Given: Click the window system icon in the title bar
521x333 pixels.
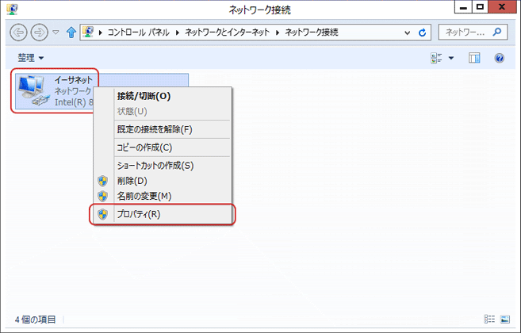Looking at the screenshot, I should [12, 10].
